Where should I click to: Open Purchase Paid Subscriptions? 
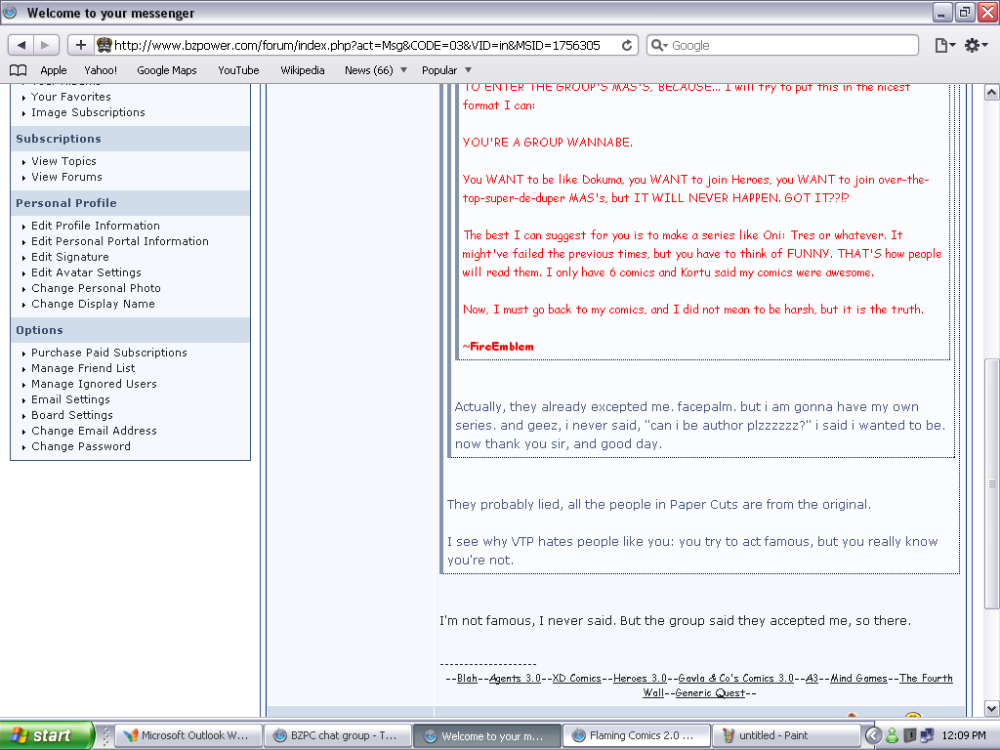(109, 353)
